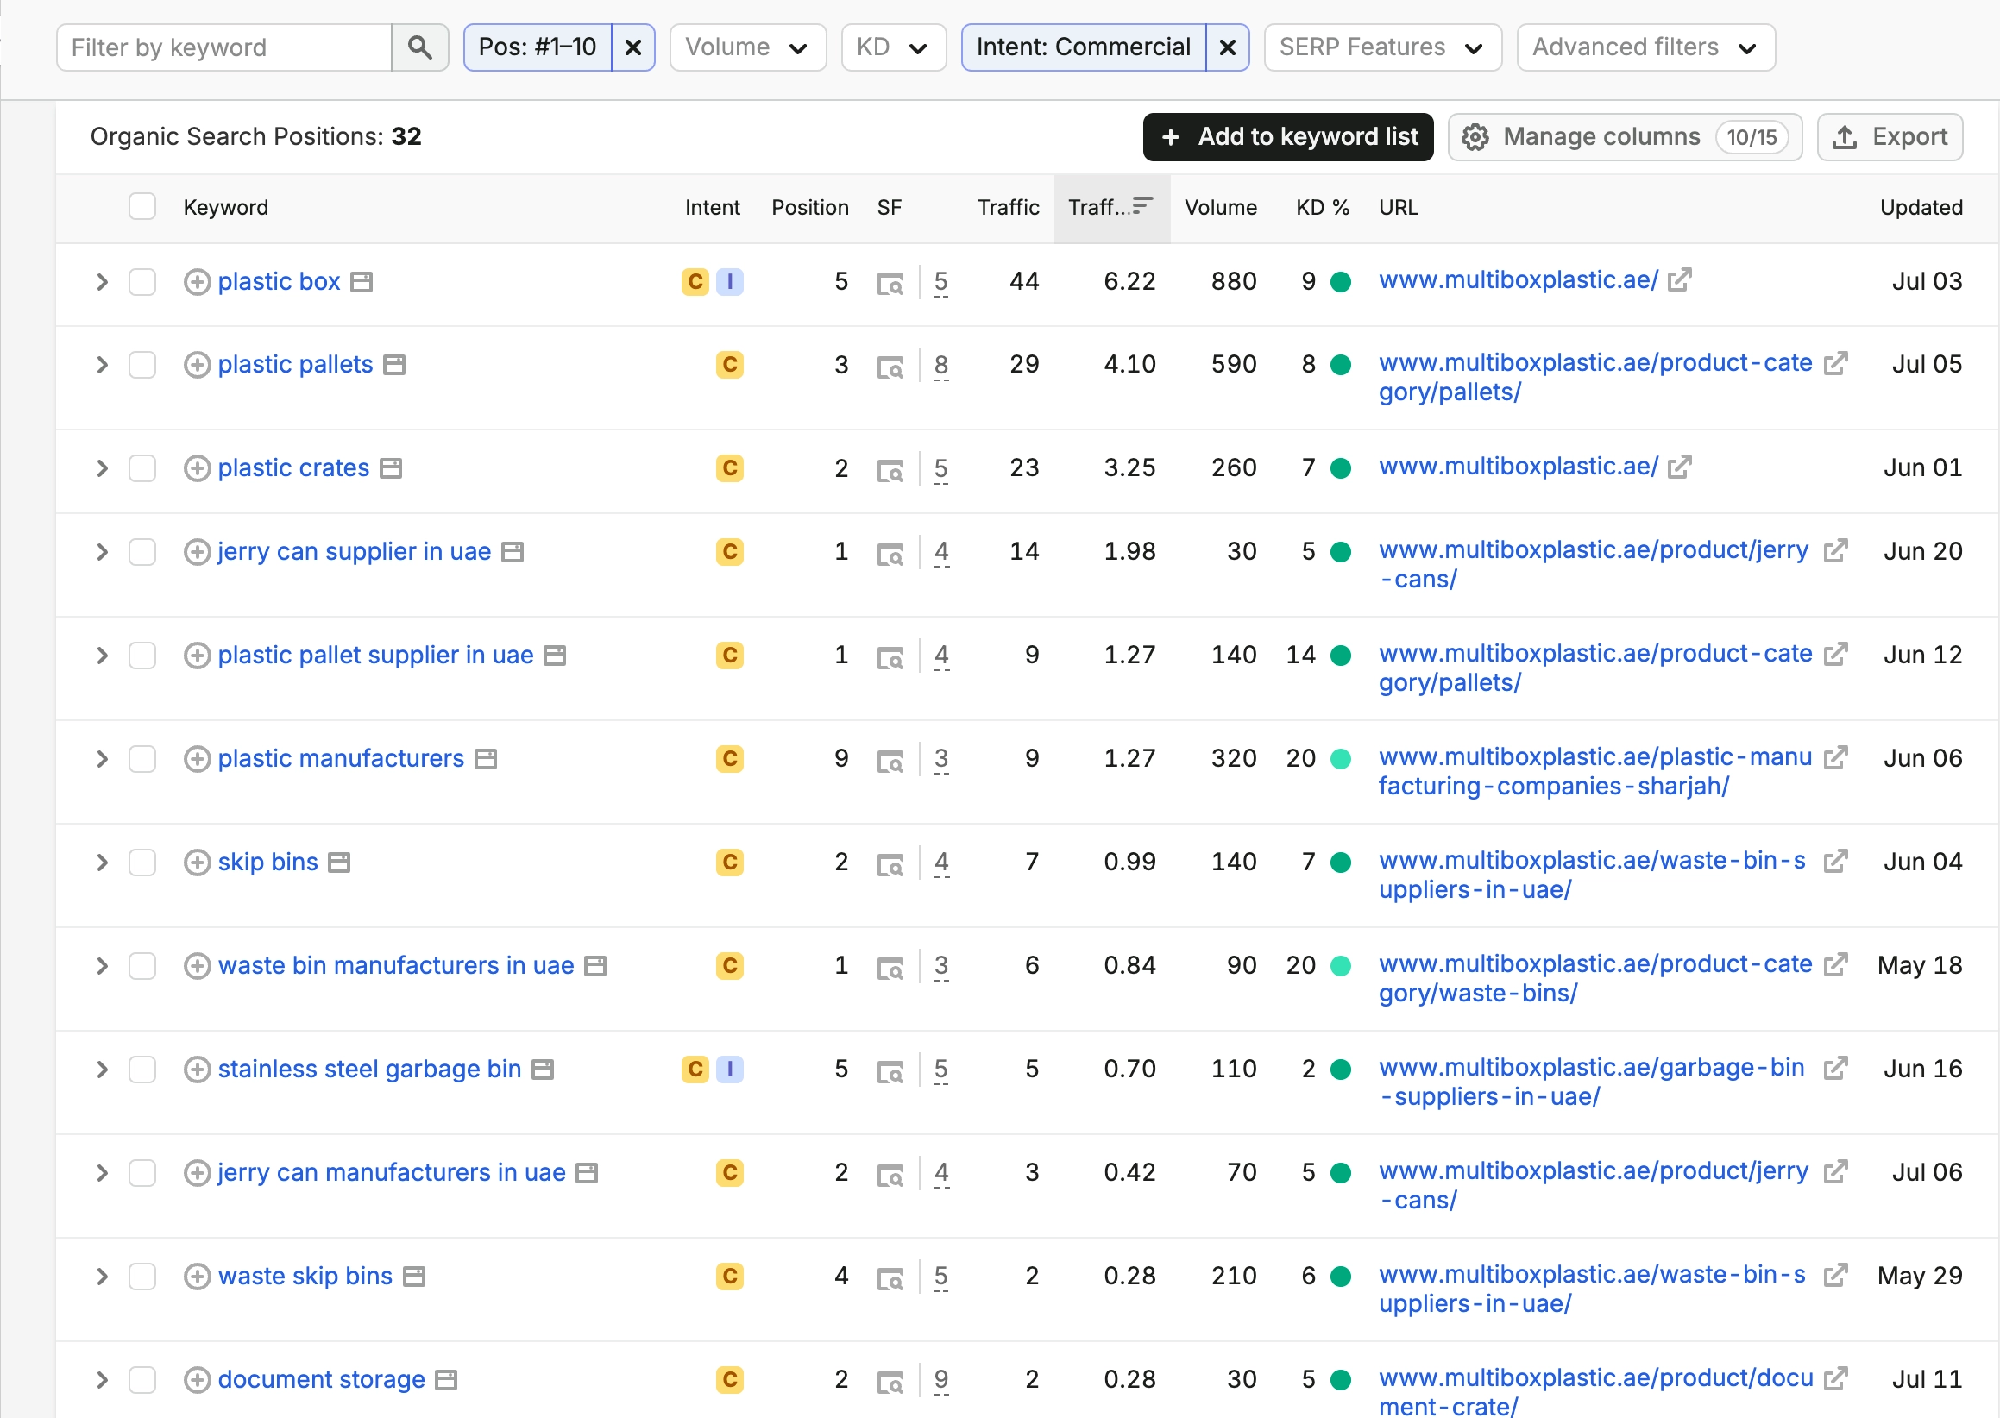Open SERP snapshot icon beside plastic manufacturers keyword
2000x1418 pixels.
486,759
